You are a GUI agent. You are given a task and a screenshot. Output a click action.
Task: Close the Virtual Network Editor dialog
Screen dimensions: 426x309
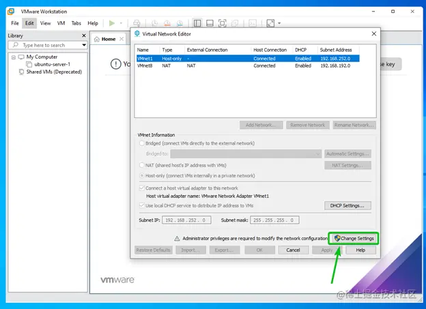click(374, 33)
